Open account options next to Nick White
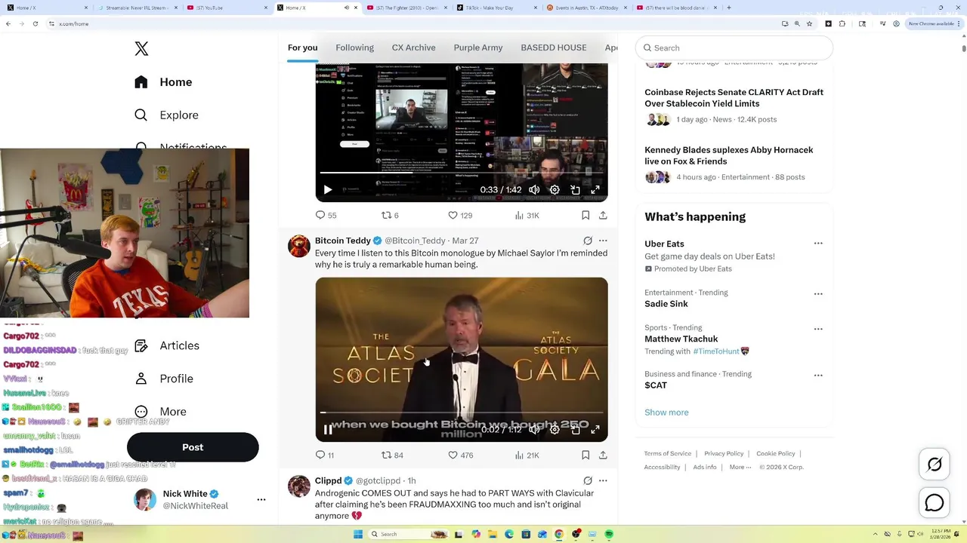The width and height of the screenshot is (967, 543). click(x=261, y=499)
